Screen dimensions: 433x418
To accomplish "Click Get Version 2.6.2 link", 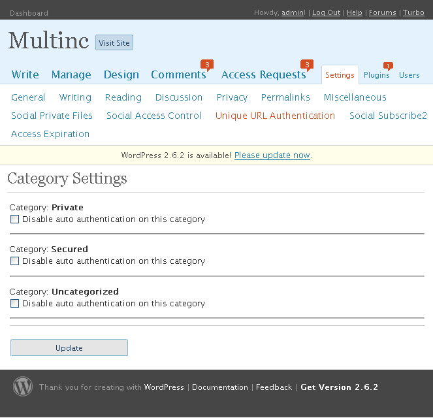I will [x=339, y=387].
